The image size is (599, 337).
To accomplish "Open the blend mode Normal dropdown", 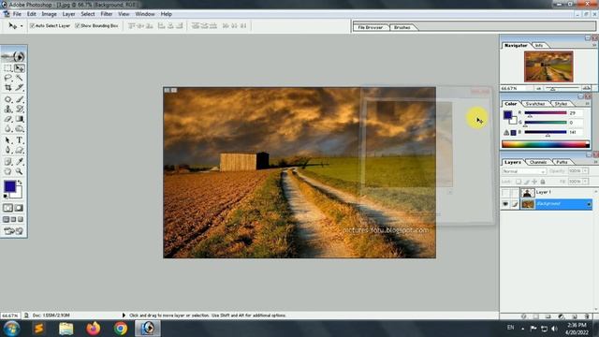I will coord(524,171).
